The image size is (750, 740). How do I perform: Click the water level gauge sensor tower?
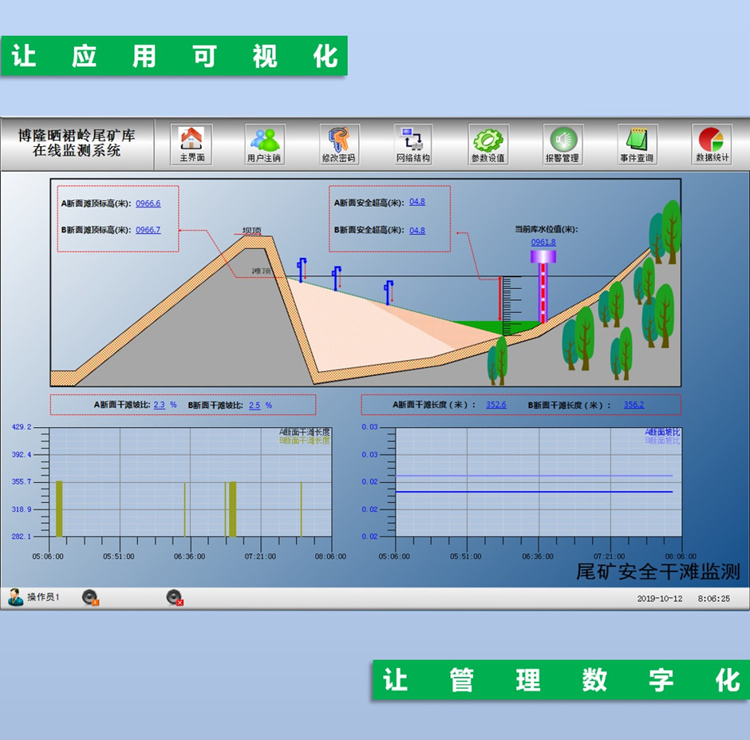click(x=543, y=287)
